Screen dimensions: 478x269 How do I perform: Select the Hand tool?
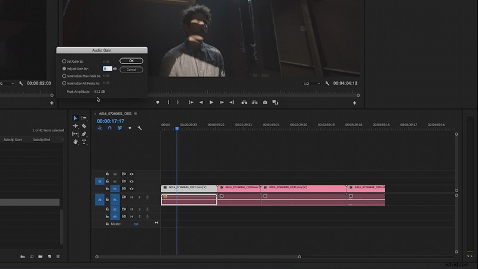click(x=75, y=142)
